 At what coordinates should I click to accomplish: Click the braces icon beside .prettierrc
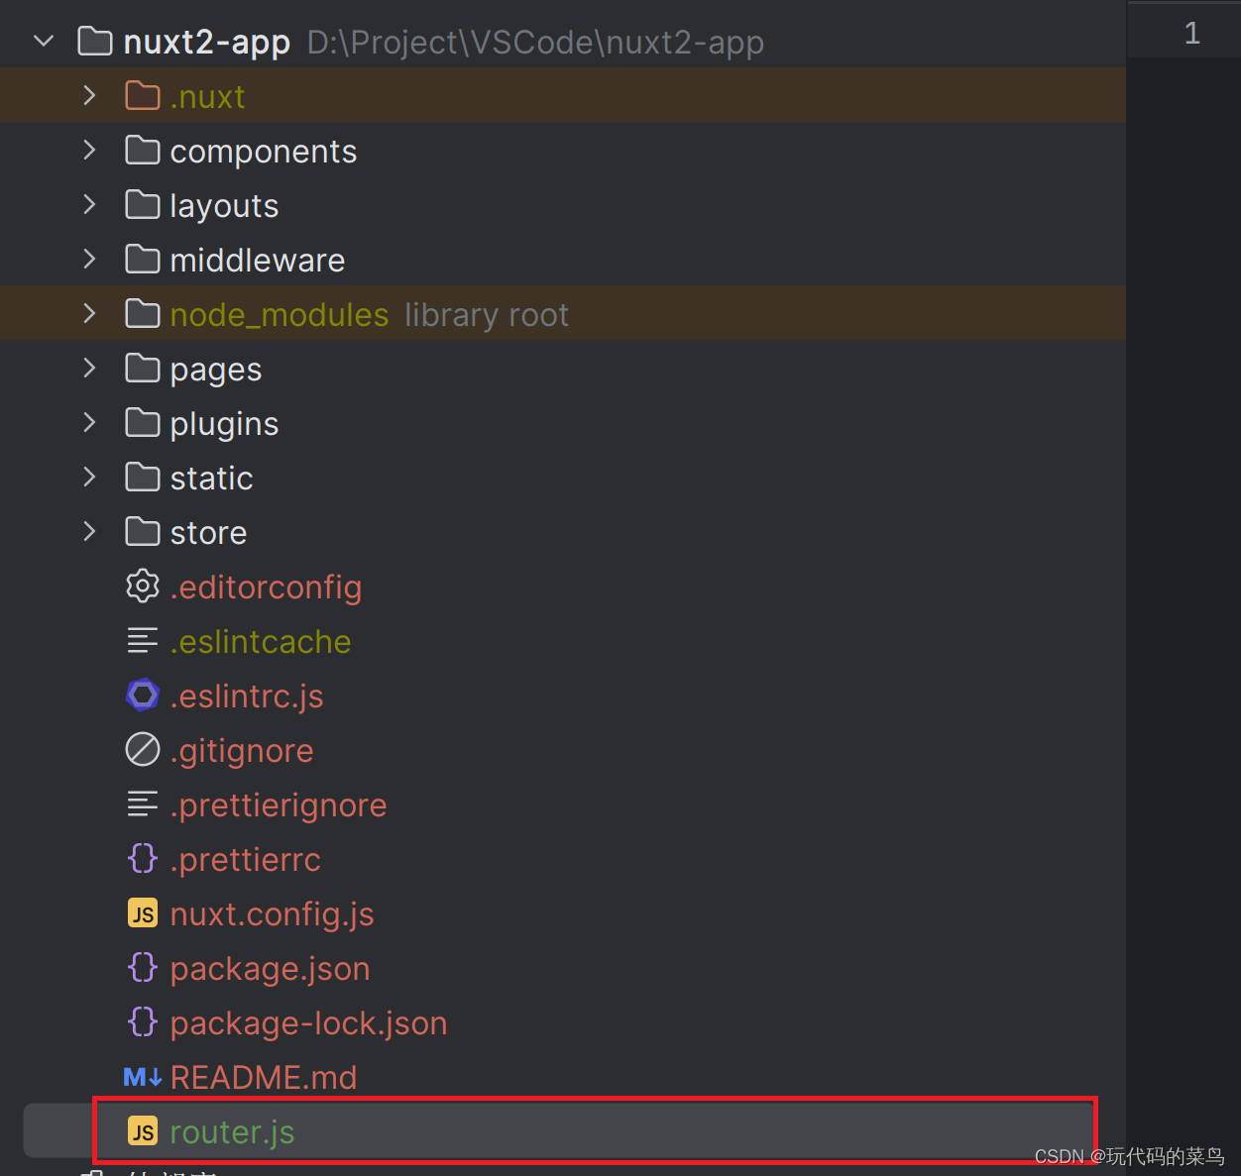pyautogui.click(x=143, y=858)
